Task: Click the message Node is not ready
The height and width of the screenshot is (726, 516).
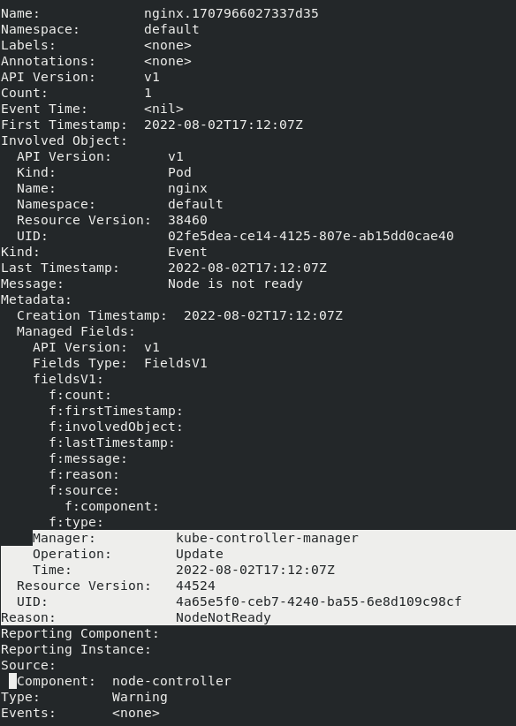Action: click(235, 284)
